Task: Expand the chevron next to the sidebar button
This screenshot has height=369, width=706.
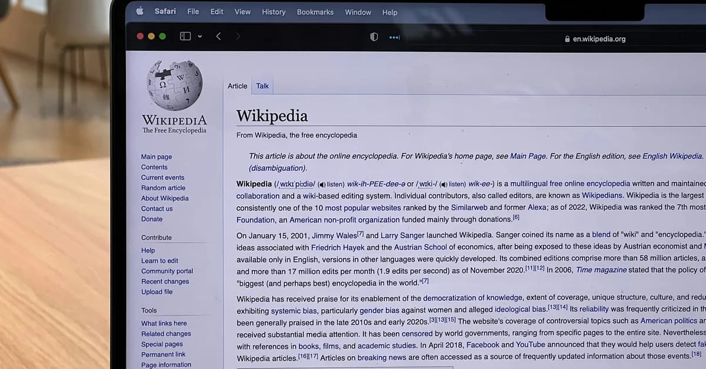Action: point(199,36)
